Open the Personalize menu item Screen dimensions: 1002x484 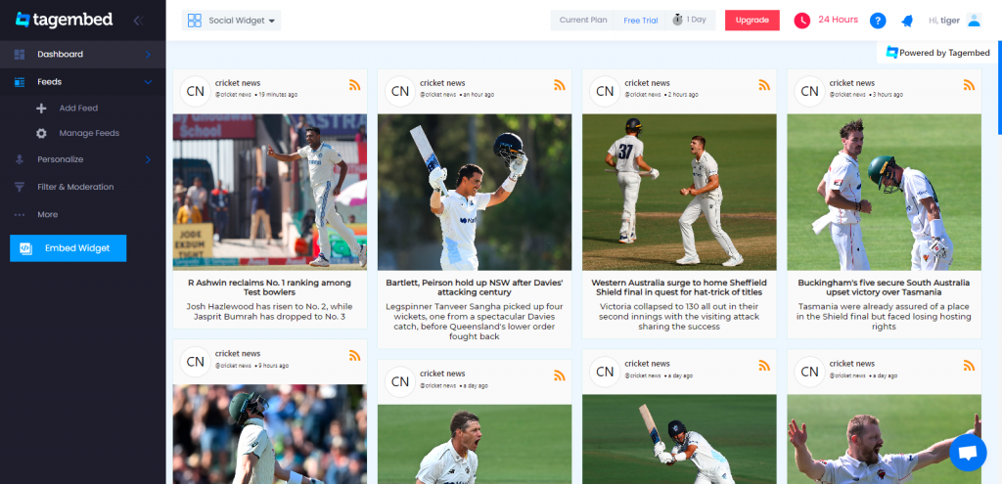point(83,159)
